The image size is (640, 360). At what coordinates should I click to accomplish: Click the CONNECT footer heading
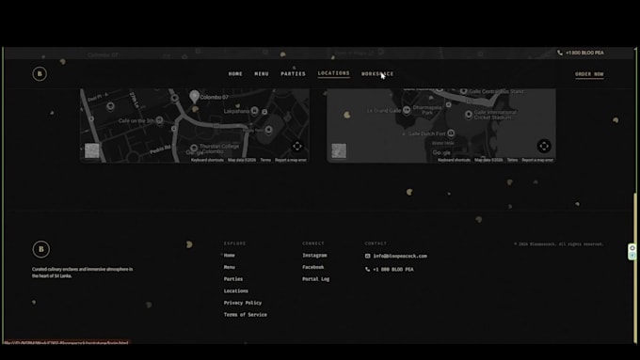[x=313, y=243]
